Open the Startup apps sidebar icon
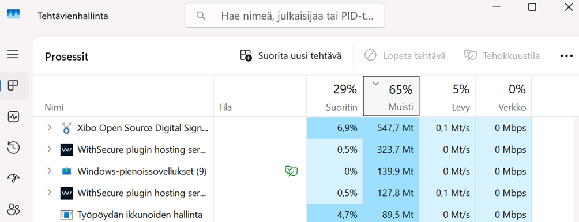The height and width of the screenshot is (222, 579). pos(13,178)
